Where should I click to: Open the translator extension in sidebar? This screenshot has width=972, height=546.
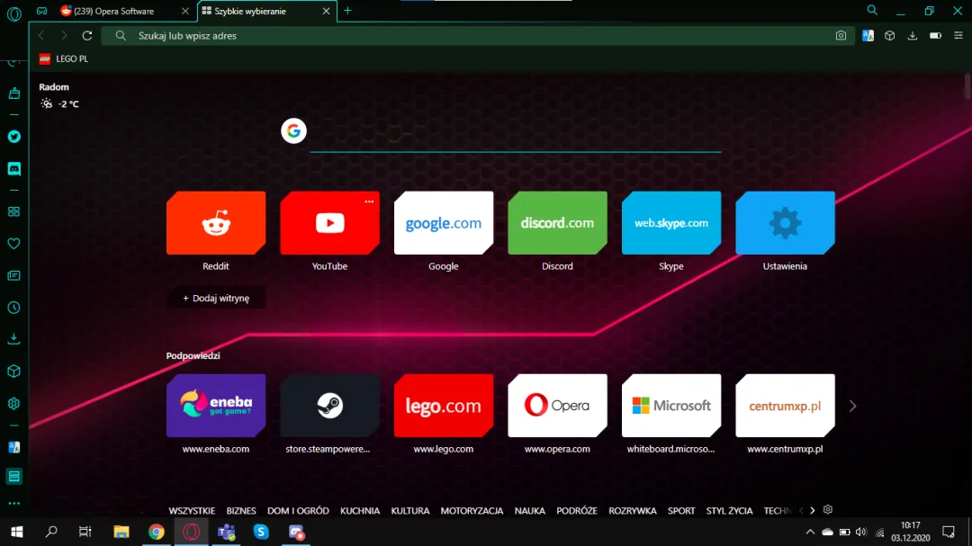tap(13, 447)
